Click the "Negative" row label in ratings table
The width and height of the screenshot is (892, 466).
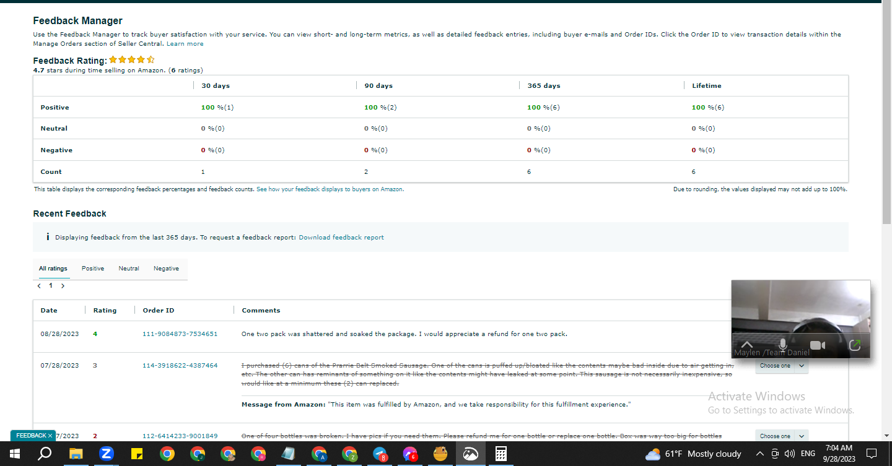point(56,150)
